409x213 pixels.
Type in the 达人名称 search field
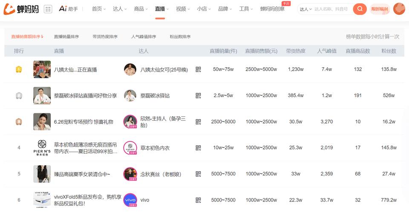coord(332,9)
